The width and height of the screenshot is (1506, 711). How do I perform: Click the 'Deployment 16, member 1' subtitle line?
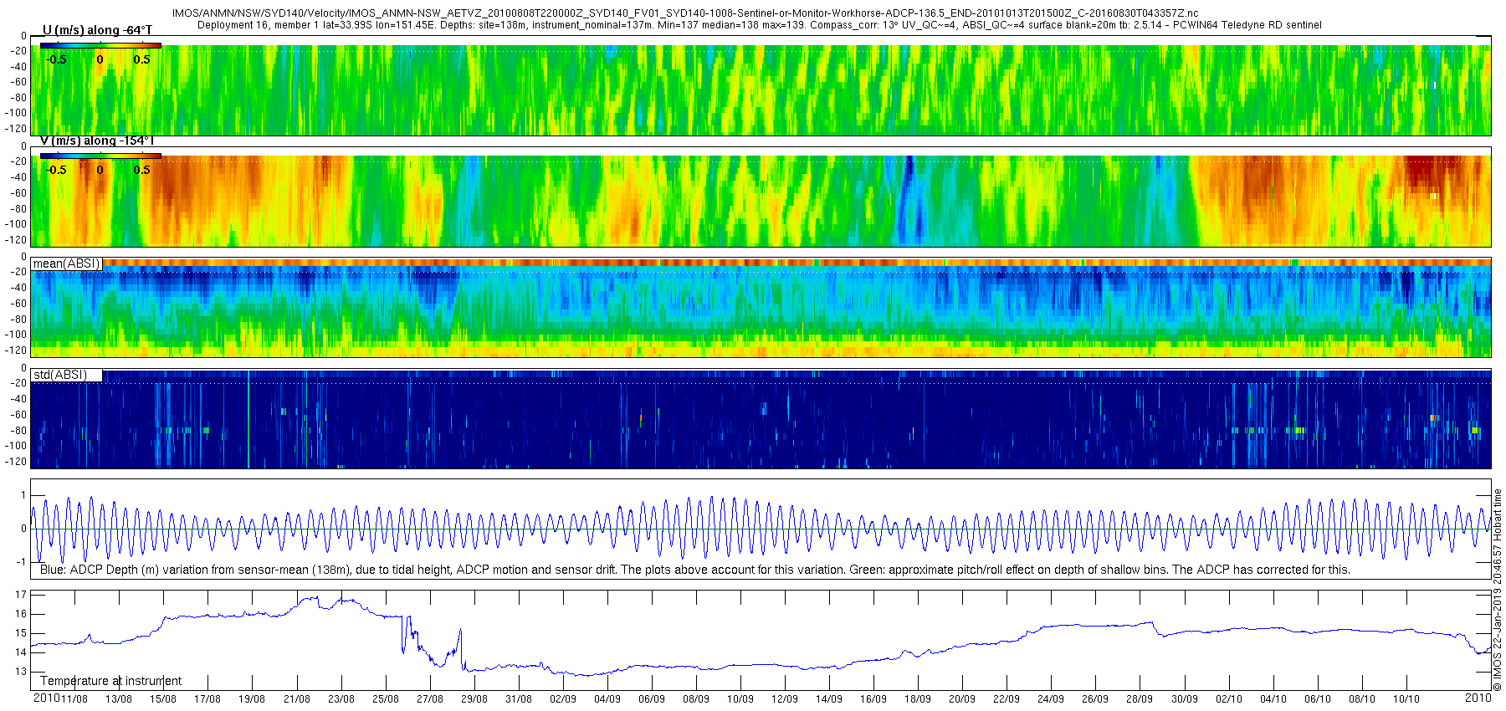[760, 25]
